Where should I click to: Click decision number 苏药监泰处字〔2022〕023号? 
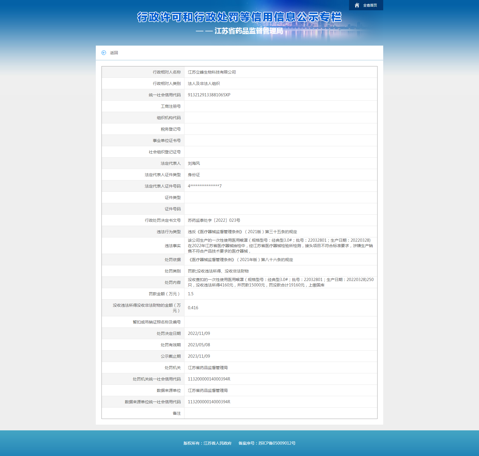(x=214, y=220)
